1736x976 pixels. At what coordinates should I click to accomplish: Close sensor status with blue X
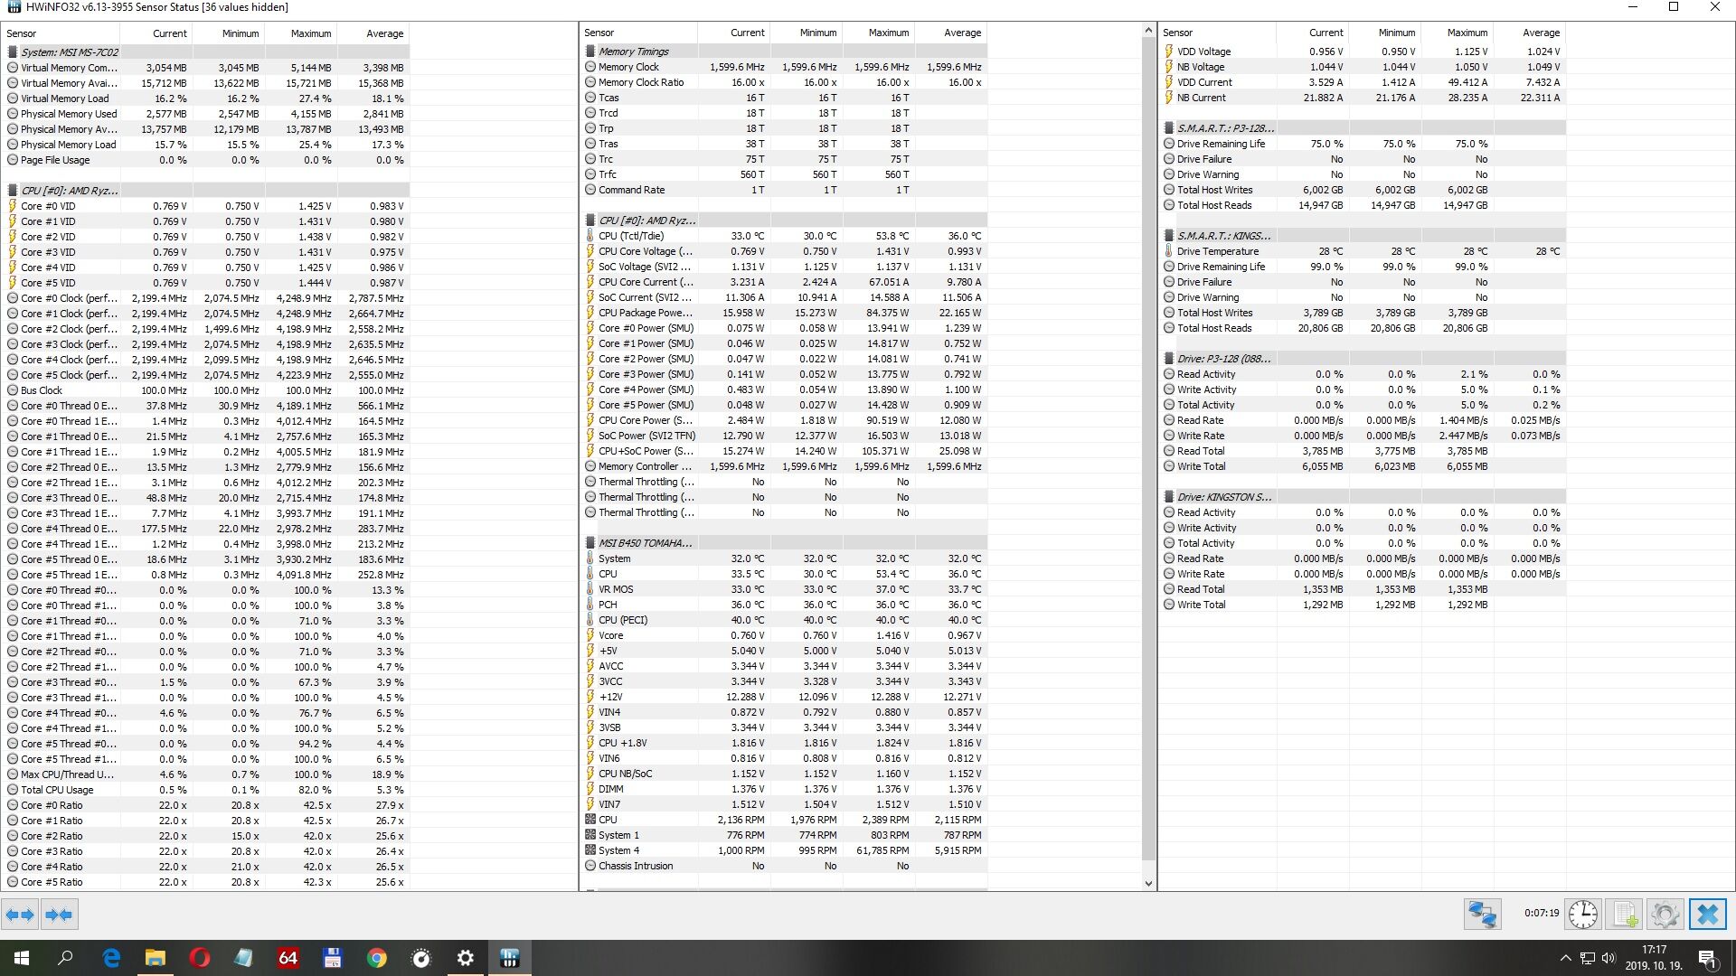(1707, 915)
